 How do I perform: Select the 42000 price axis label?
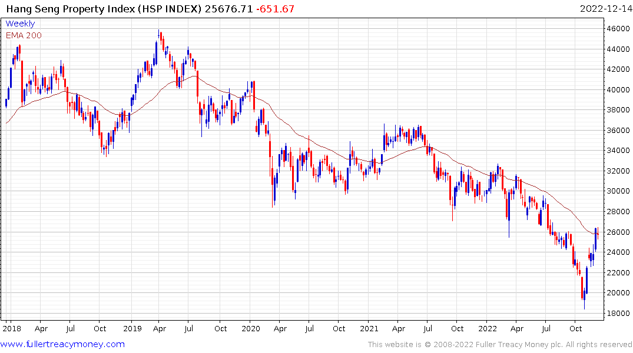[x=618, y=69]
